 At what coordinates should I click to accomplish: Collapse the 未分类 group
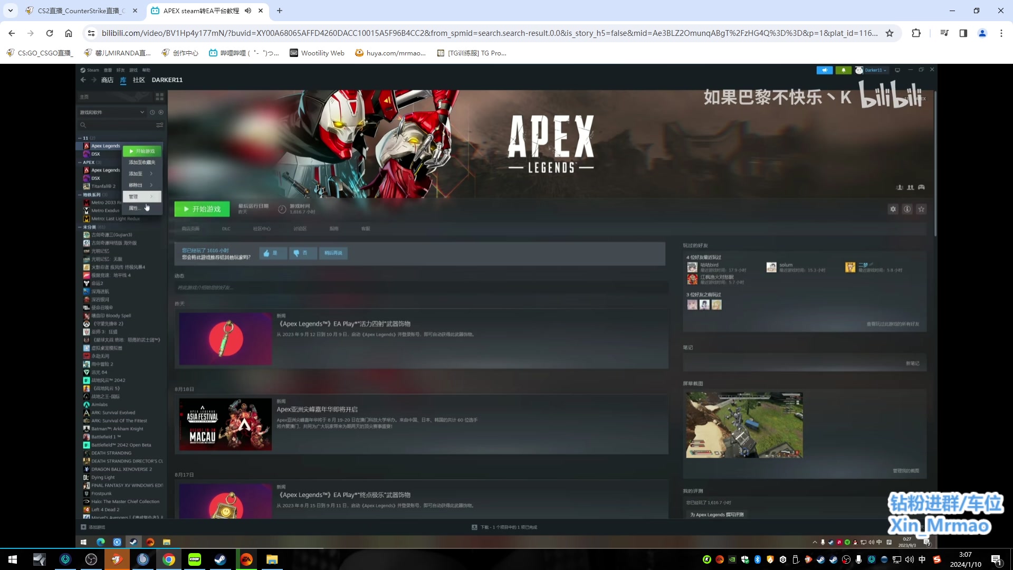(x=80, y=227)
